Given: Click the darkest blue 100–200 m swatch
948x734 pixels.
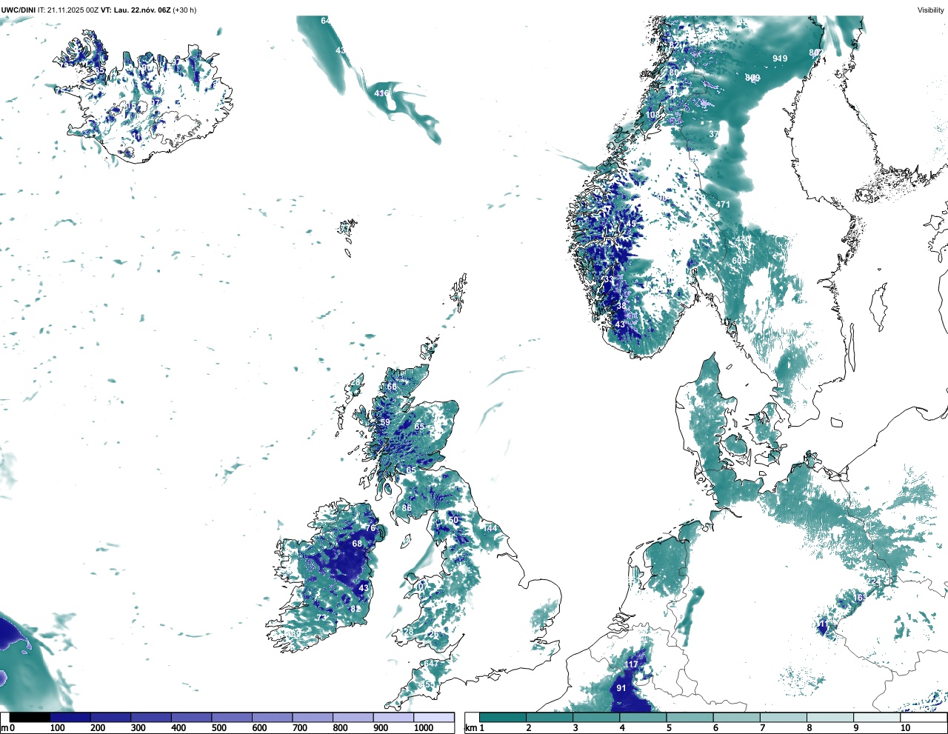Looking at the screenshot, I should coord(70,717).
